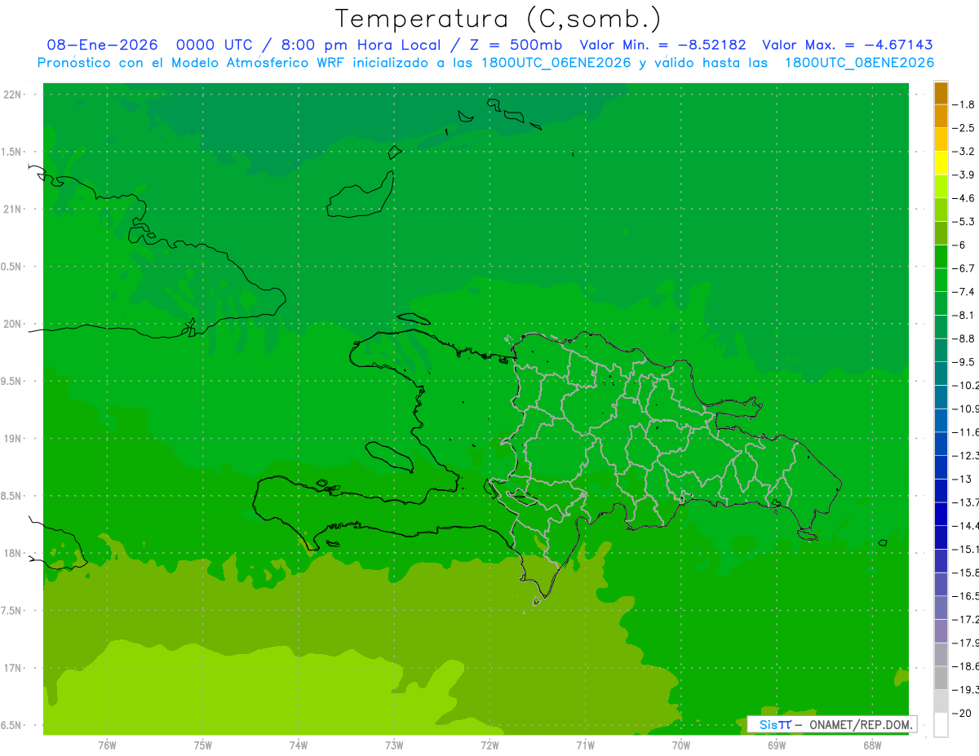
Task: Click the "-3.2" colorbar value
Action: tap(963, 152)
